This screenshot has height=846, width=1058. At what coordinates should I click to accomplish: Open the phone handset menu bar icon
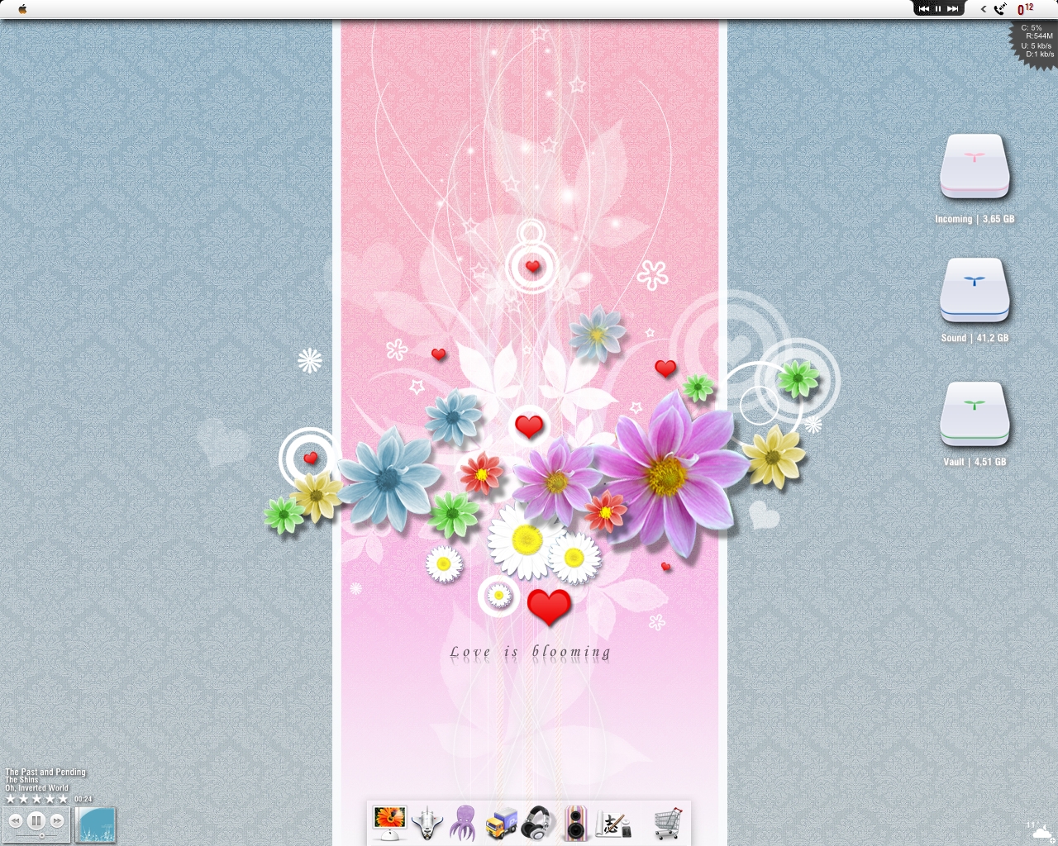point(1000,9)
